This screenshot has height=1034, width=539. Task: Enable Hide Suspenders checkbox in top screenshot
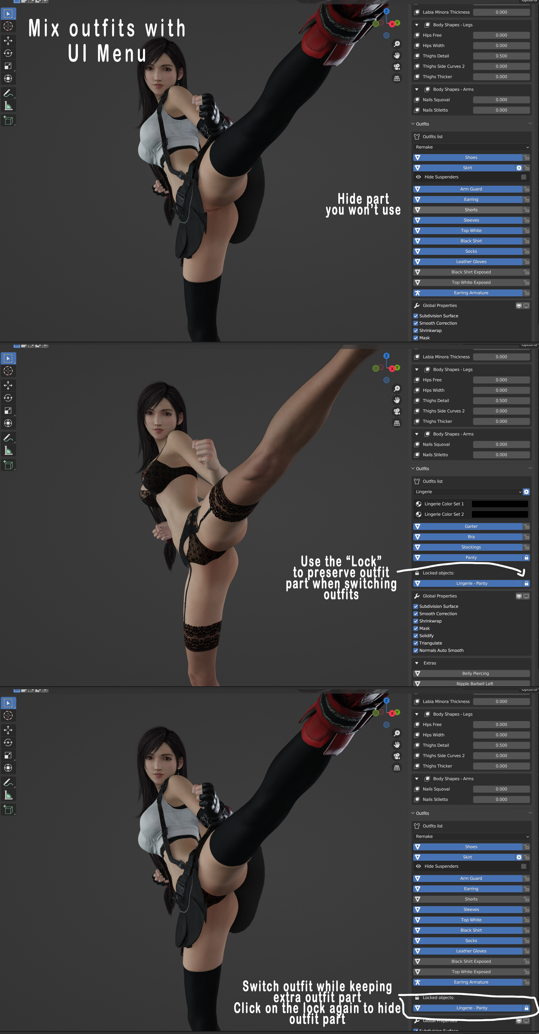523,177
